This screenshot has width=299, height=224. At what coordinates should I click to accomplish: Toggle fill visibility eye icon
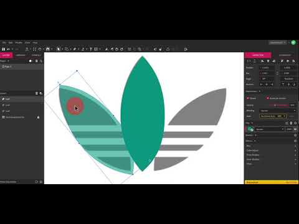point(295,129)
